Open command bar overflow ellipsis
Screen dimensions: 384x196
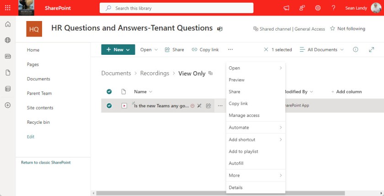tap(230, 50)
